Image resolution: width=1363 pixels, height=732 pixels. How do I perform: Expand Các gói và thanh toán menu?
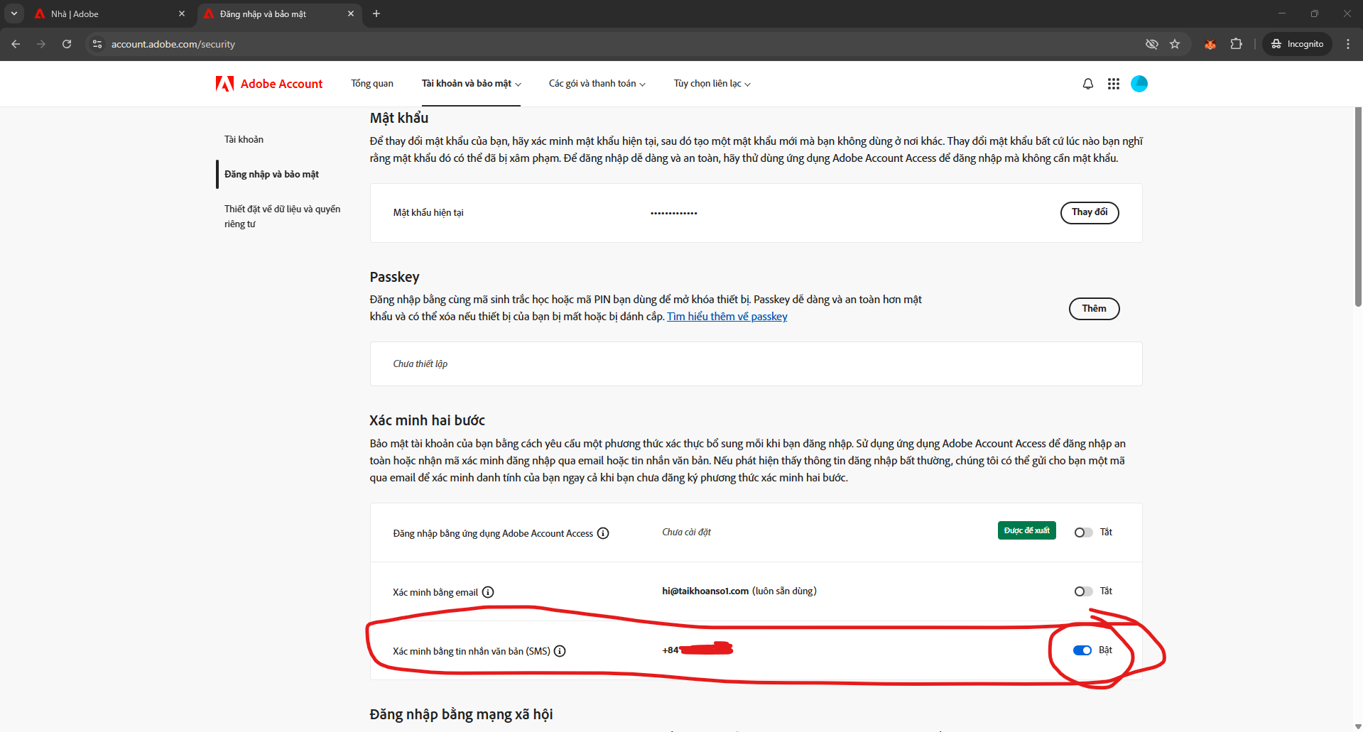[x=597, y=84]
